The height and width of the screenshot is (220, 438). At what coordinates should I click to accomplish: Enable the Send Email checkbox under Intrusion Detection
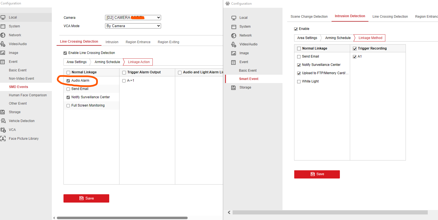[x=299, y=57]
